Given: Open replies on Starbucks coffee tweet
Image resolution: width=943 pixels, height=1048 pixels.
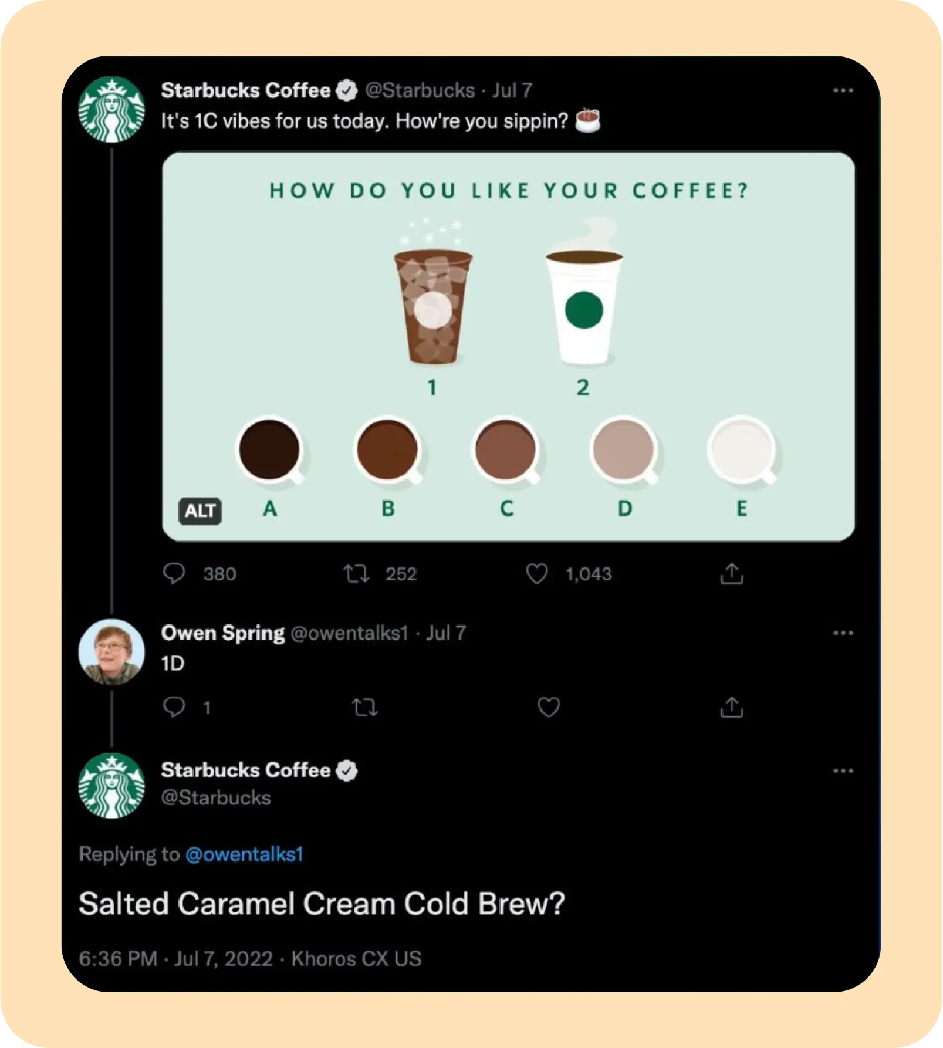Looking at the screenshot, I should [x=174, y=573].
